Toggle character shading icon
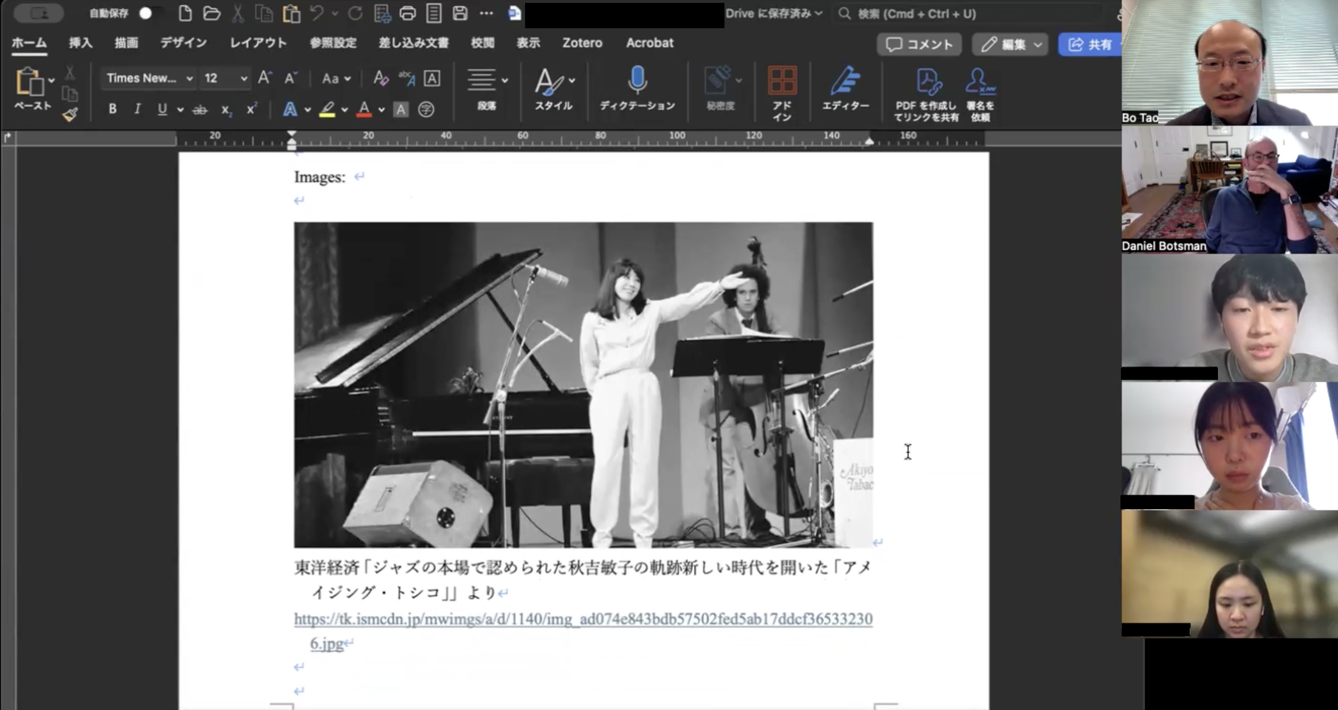Screen dimensions: 1338x710 pyautogui.click(x=400, y=109)
